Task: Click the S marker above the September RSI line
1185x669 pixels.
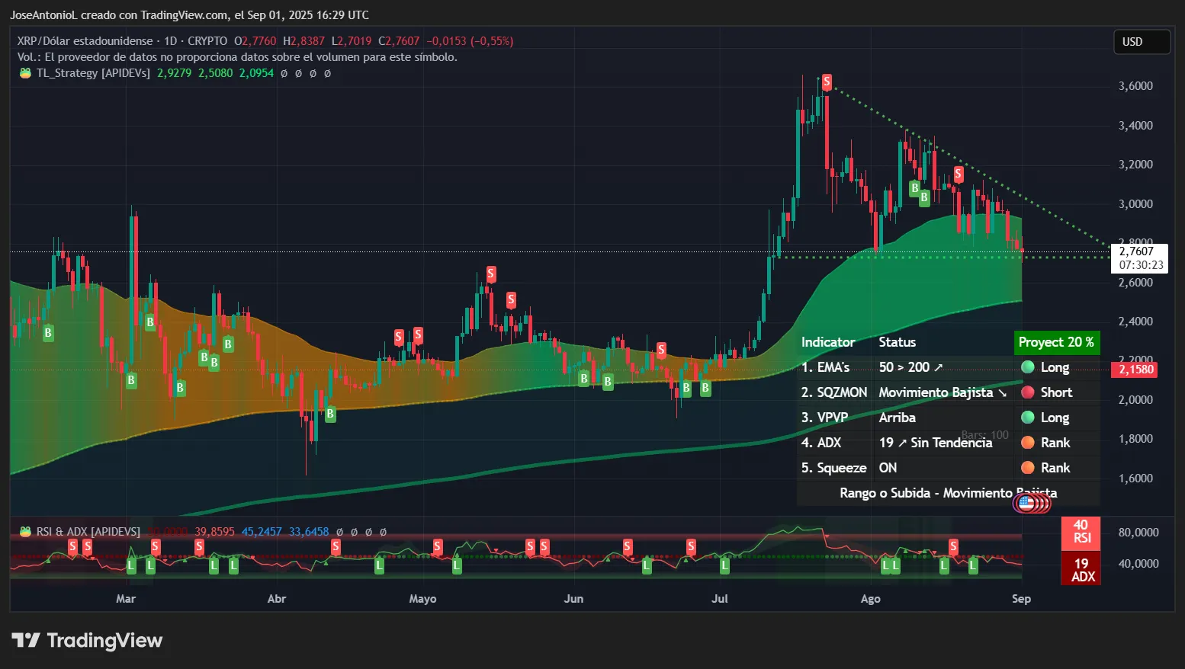Action: click(x=952, y=546)
